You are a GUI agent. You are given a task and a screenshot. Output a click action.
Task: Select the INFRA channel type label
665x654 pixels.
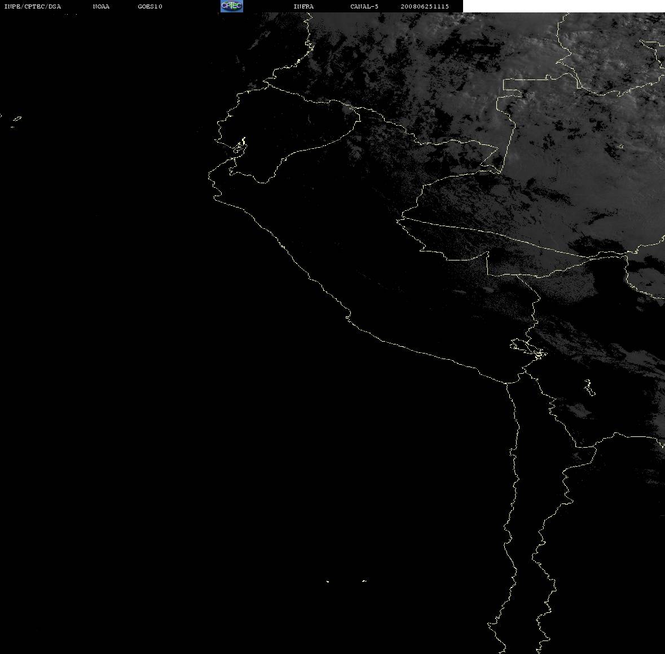click(x=303, y=6)
